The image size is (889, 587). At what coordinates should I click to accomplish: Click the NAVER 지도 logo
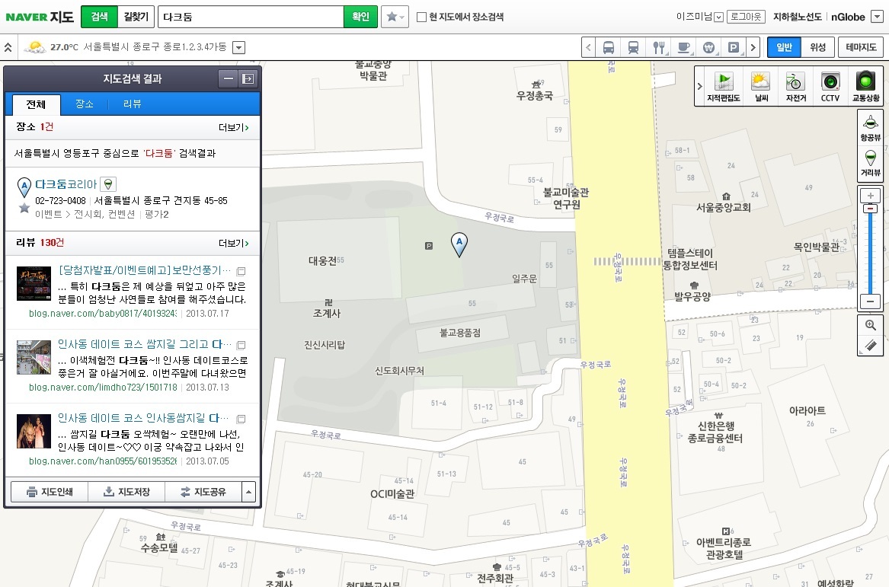40,17
